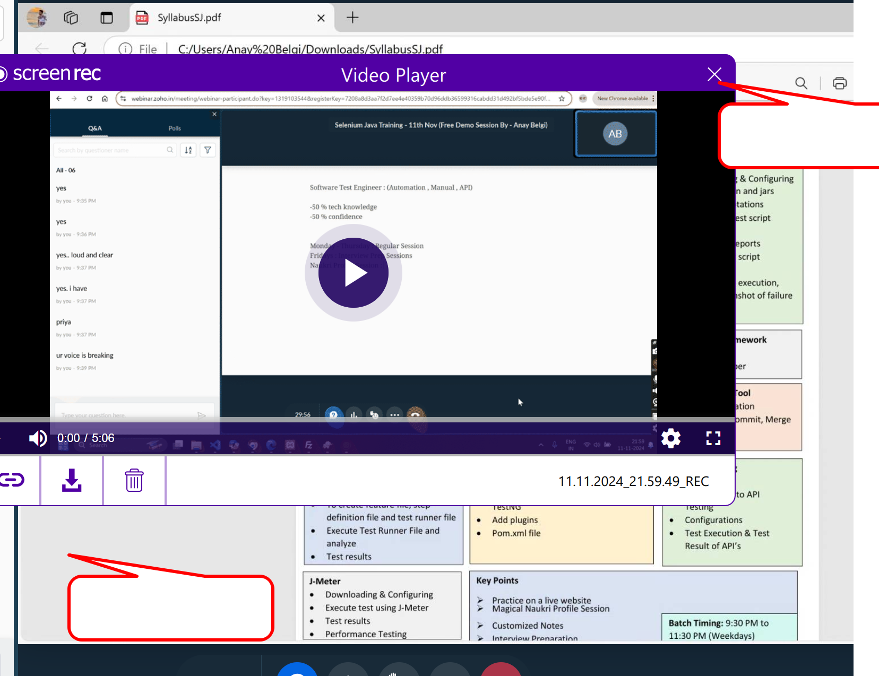Refresh the browser page
The image size is (879, 676).
[x=80, y=49]
